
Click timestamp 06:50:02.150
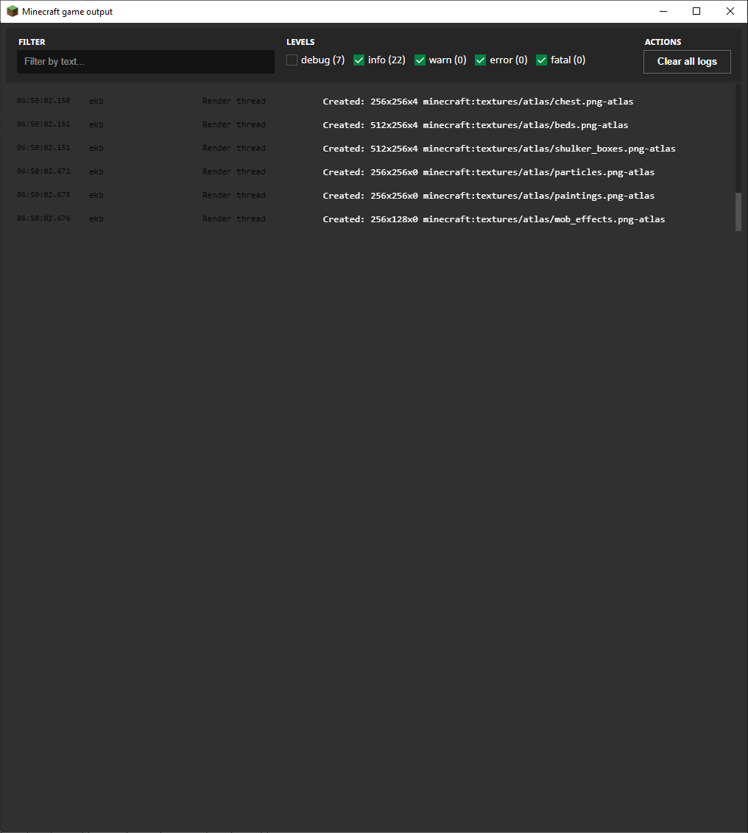click(x=43, y=100)
